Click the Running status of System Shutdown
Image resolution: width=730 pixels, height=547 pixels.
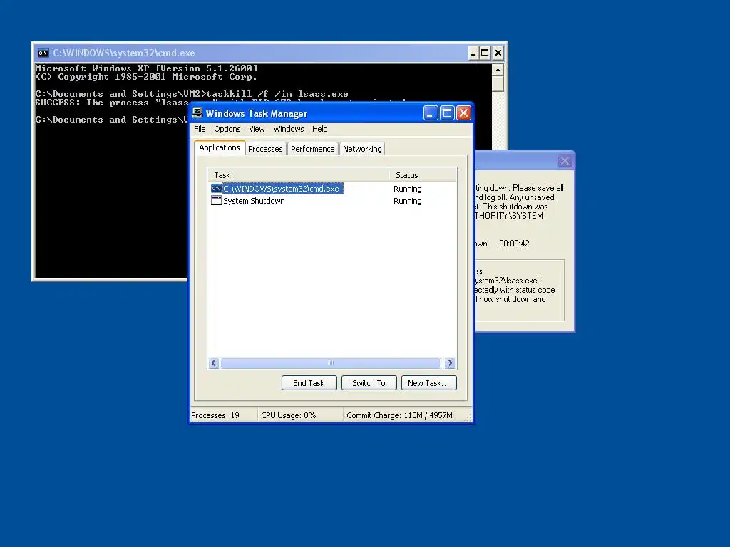(407, 201)
